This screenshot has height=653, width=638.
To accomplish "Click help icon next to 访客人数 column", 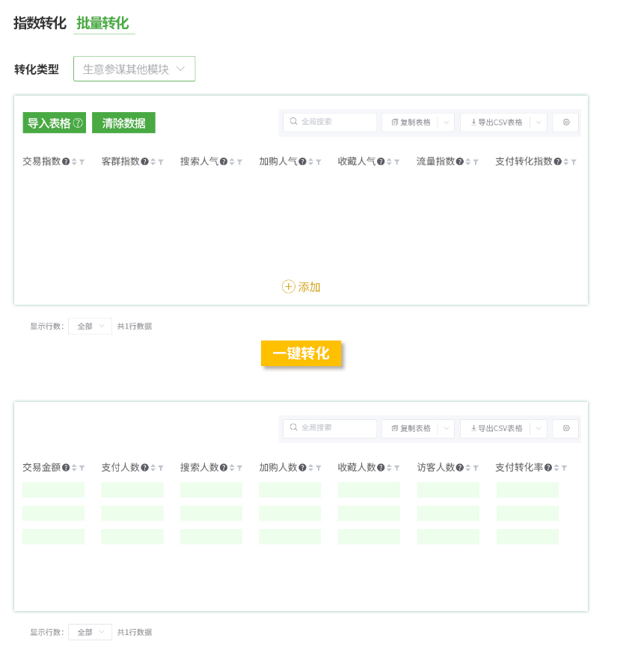I will pyautogui.click(x=460, y=468).
